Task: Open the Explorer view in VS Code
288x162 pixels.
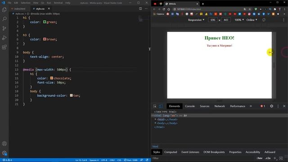Action: [x=4, y=9]
